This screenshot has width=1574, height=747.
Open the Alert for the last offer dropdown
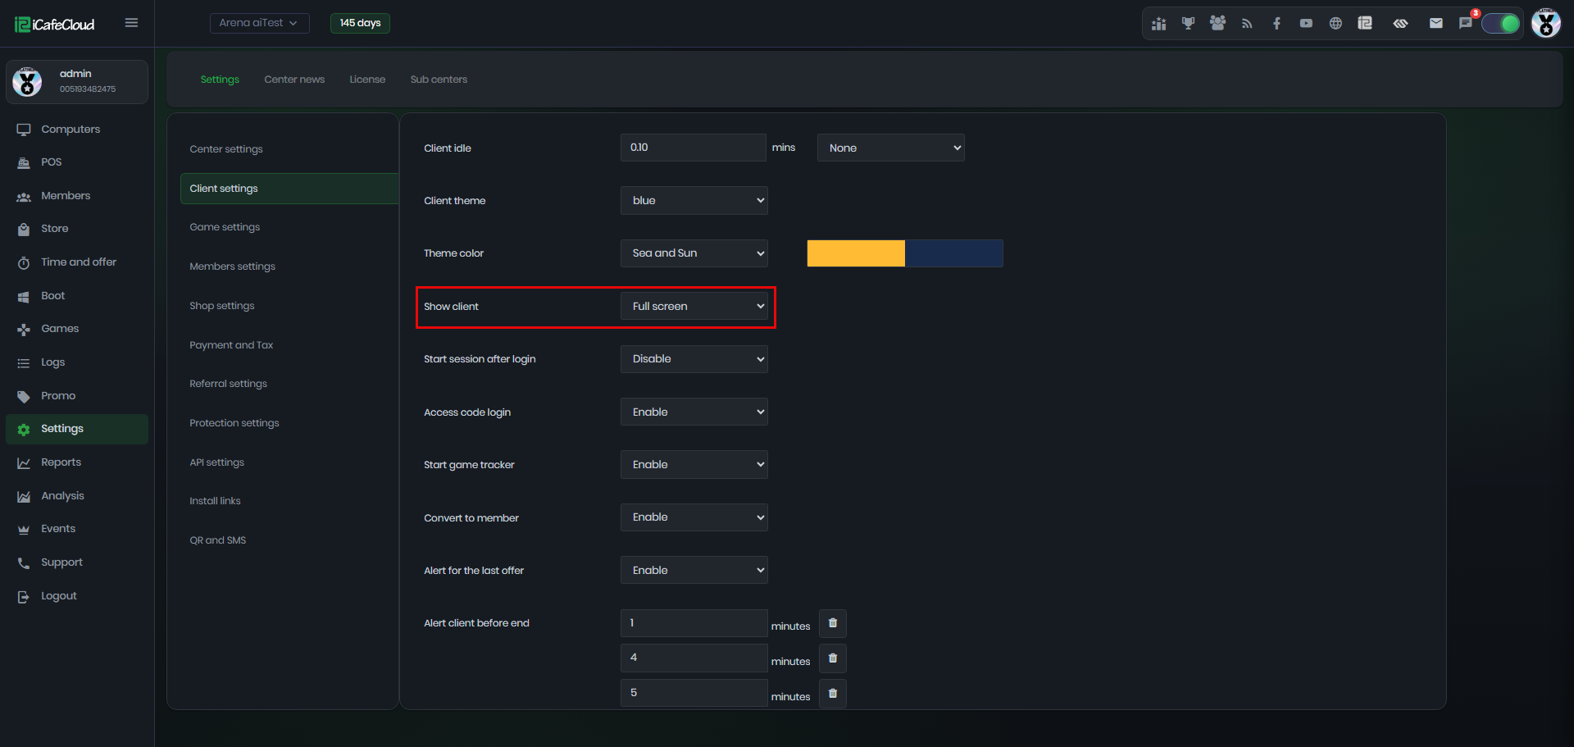(694, 570)
